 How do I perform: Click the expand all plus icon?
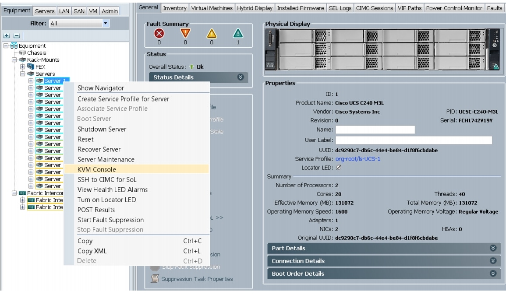tap(7, 36)
